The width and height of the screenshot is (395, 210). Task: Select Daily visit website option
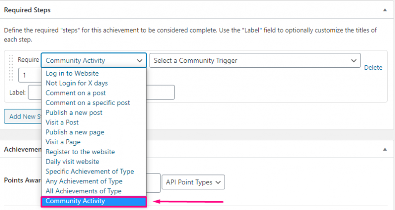[x=72, y=162]
